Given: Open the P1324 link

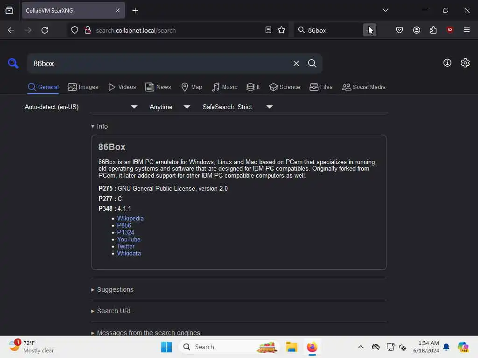Looking at the screenshot, I should click(x=126, y=232).
